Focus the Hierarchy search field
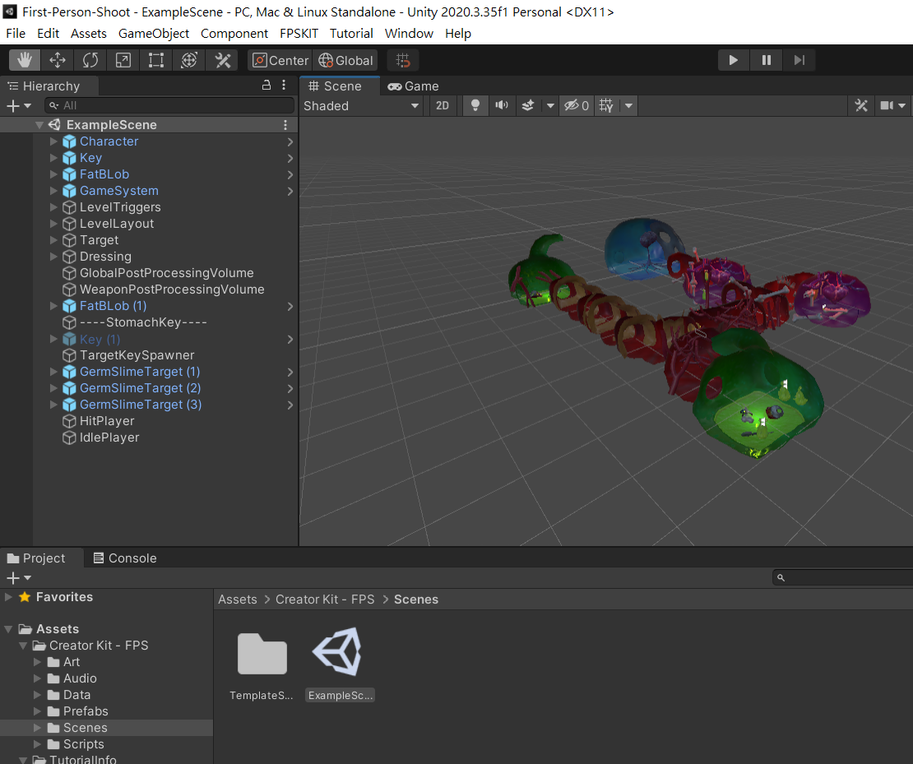913x764 pixels. 169,105
